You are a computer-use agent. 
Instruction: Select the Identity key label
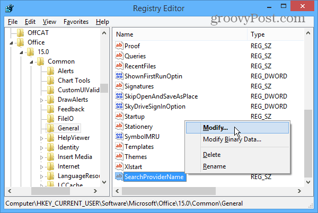point(68,147)
